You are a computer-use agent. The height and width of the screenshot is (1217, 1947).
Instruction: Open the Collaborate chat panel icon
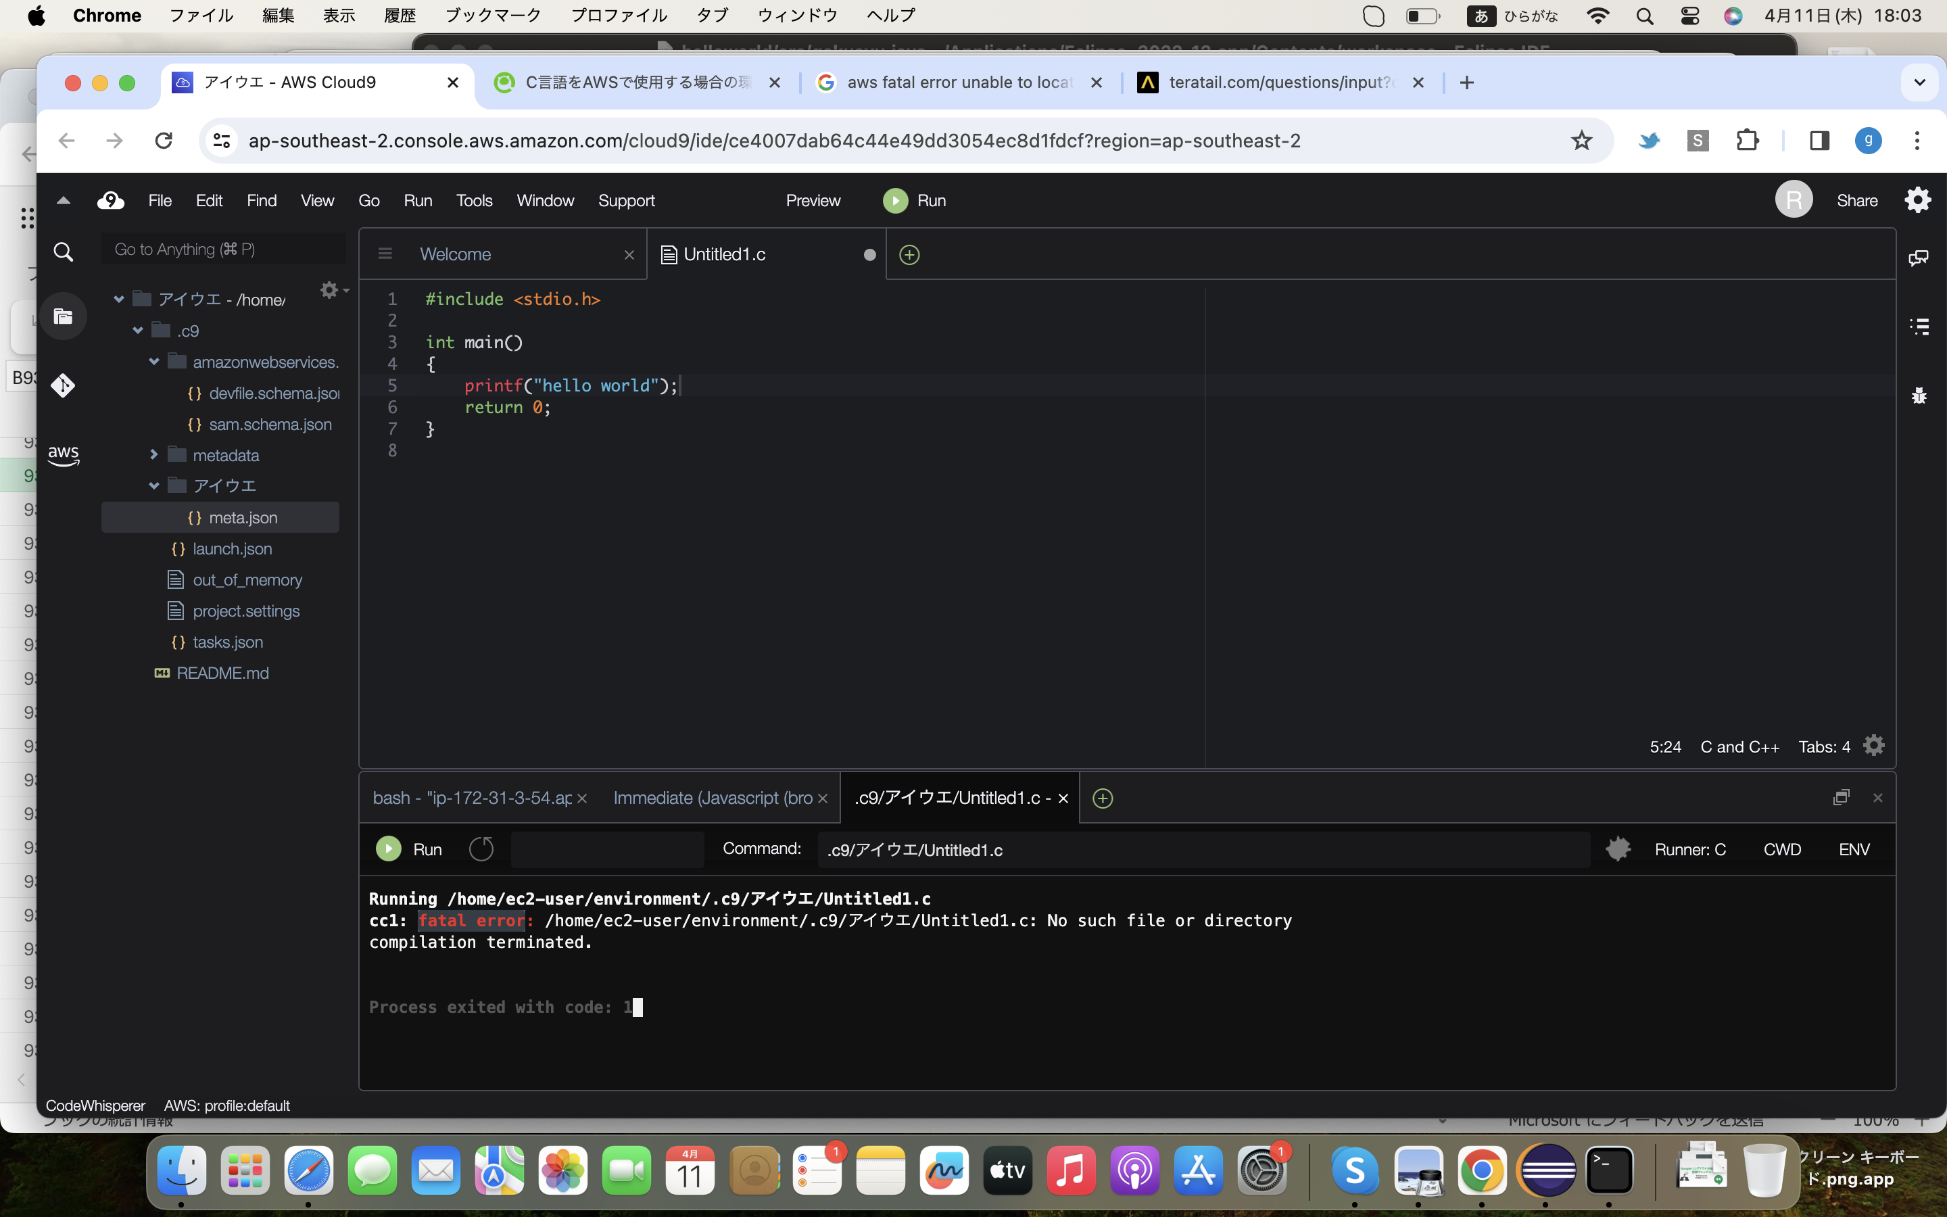click(1918, 258)
